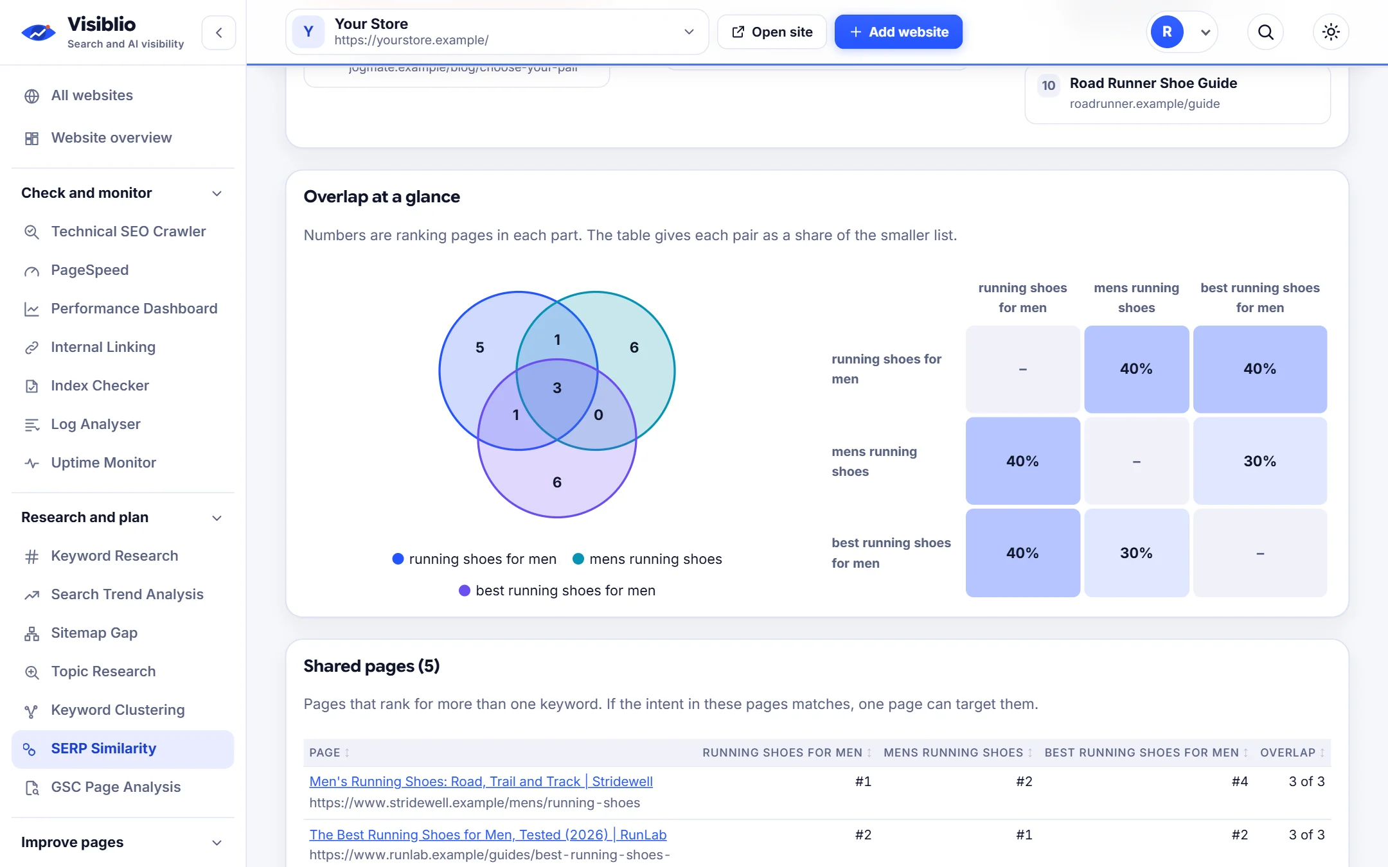Collapse the Research and plan section
The height and width of the screenshot is (867, 1388).
(x=123, y=518)
